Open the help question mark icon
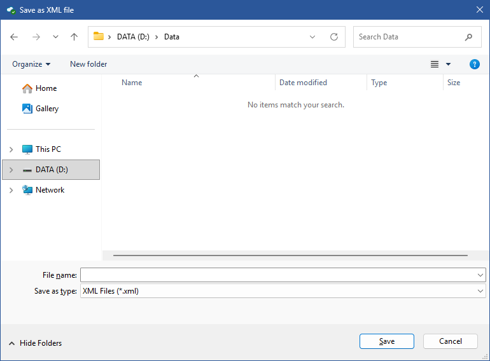This screenshot has width=490, height=361. pos(474,64)
